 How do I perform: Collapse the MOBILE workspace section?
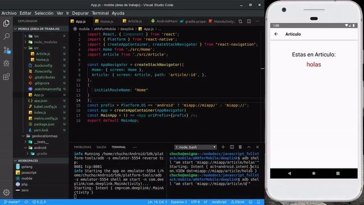coord(40,29)
